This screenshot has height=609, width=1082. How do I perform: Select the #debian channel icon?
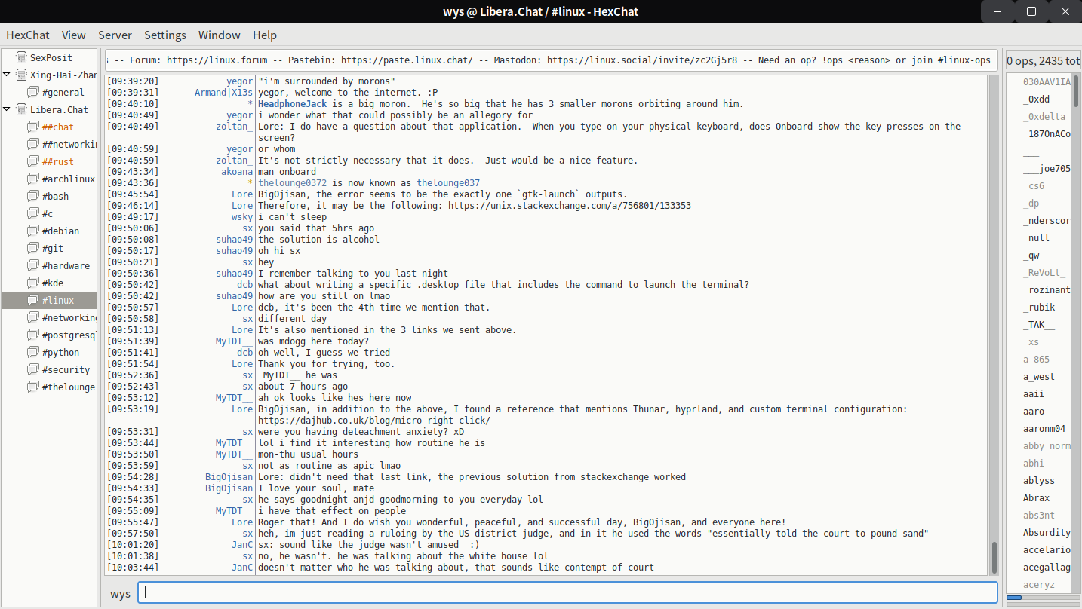click(32, 231)
